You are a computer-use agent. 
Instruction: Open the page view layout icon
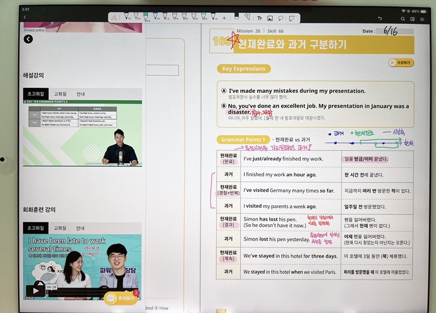(x=412, y=19)
